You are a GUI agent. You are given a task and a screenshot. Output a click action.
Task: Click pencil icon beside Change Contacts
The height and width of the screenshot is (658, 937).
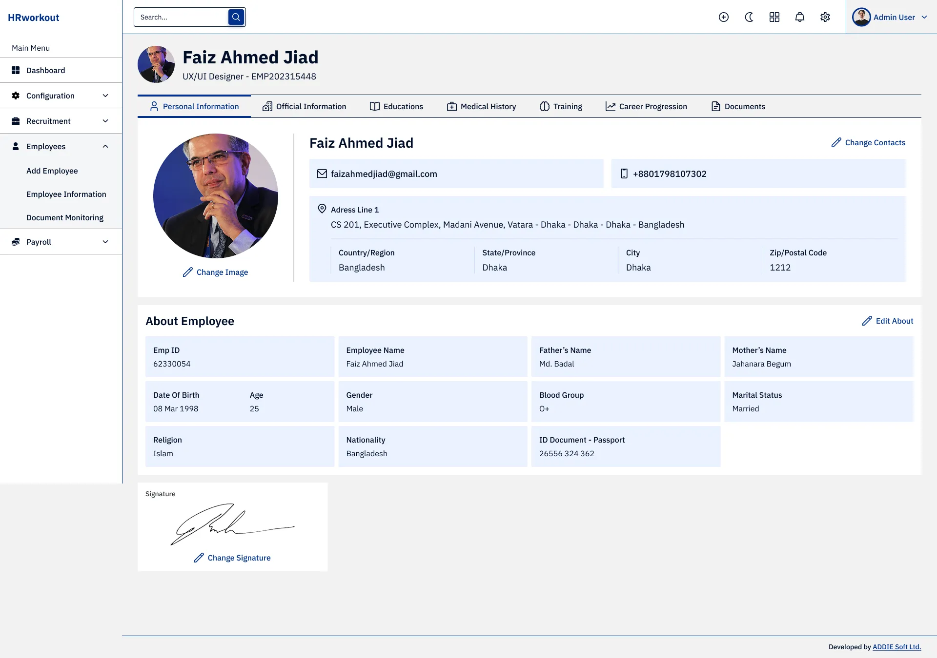click(x=836, y=142)
